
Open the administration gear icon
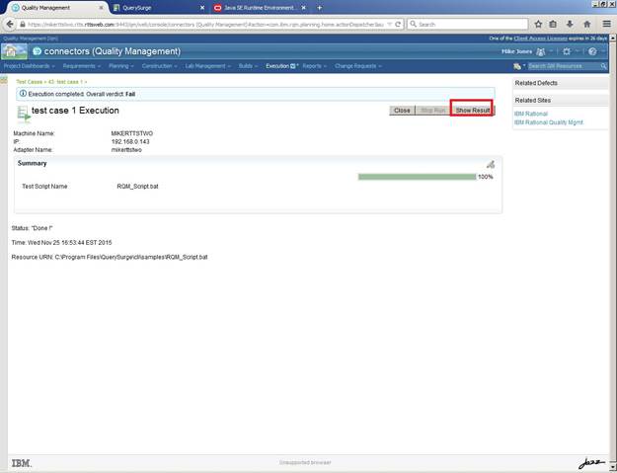567,51
